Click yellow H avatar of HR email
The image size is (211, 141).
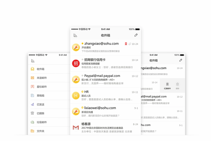click(76, 96)
